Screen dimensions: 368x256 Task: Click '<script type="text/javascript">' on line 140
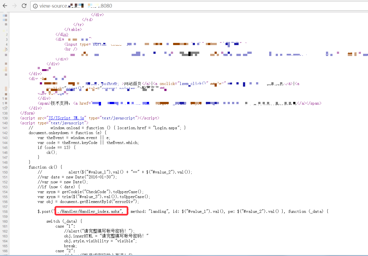[54, 123]
